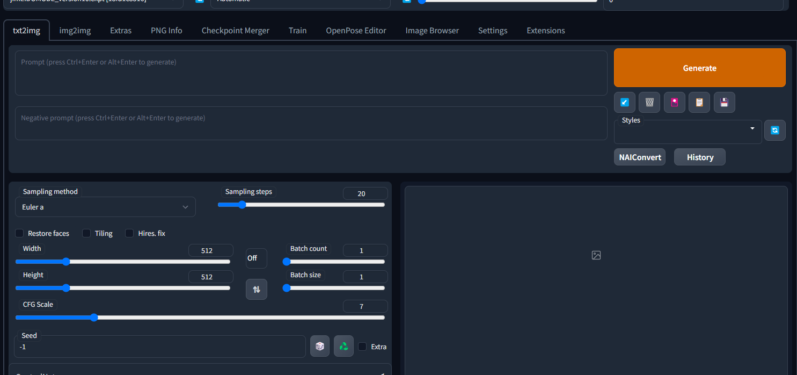Click the empty output image area
The width and height of the screenshot is (797, 375).
[596, 280]
